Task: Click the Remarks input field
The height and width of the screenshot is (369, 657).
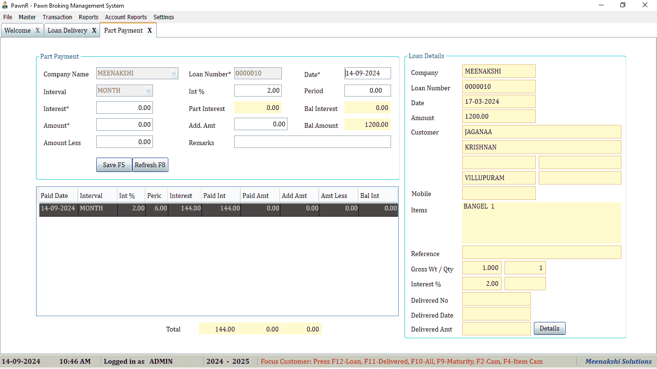Action: (x=312, y=141)
